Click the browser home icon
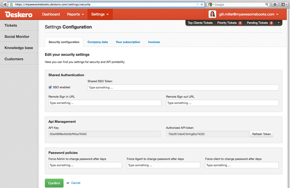The height and width of the screenshot is (188, 290). [275, 4]
